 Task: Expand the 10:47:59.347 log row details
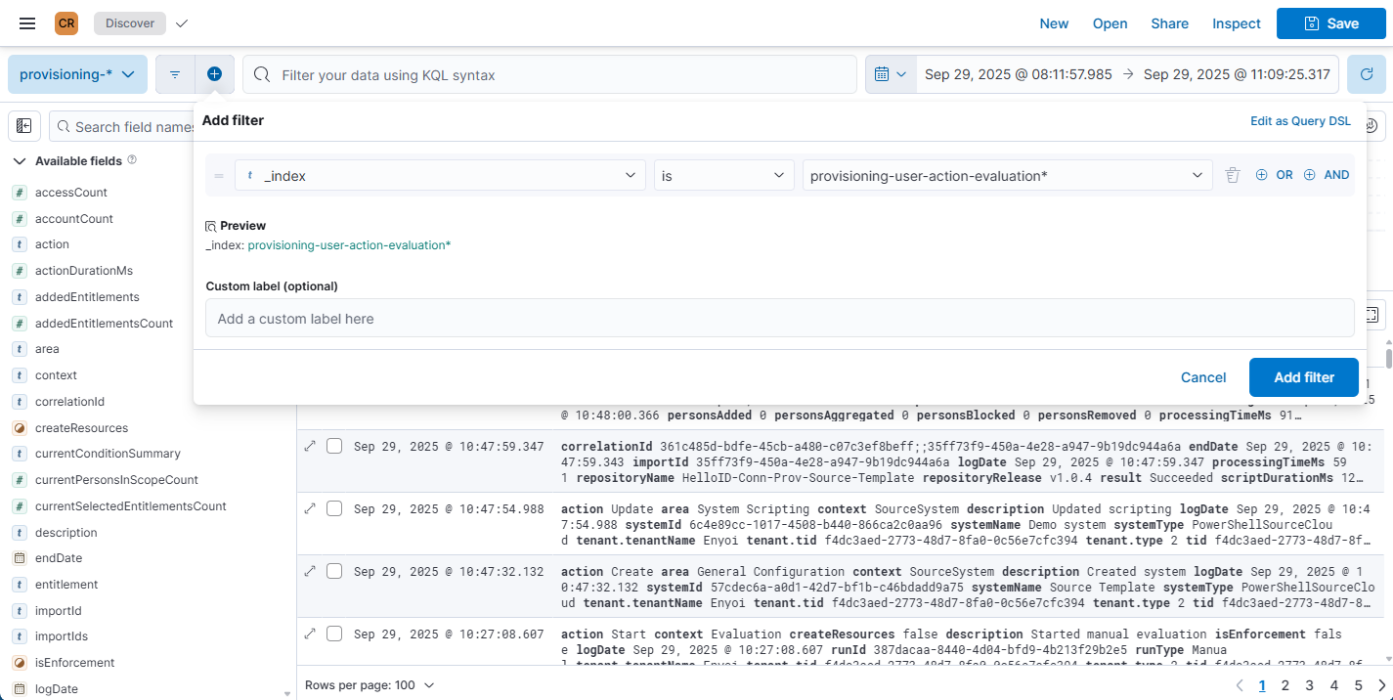(310, 446)
